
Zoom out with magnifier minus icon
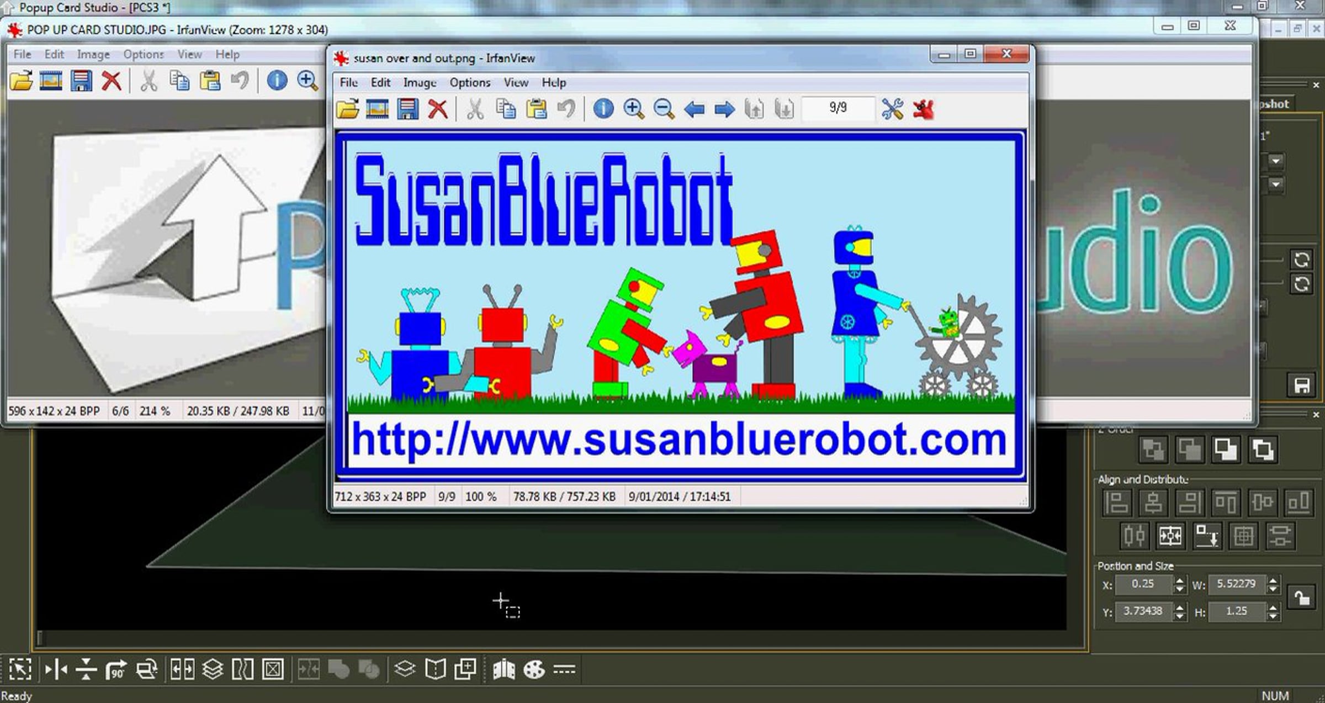tap(664, 109)
